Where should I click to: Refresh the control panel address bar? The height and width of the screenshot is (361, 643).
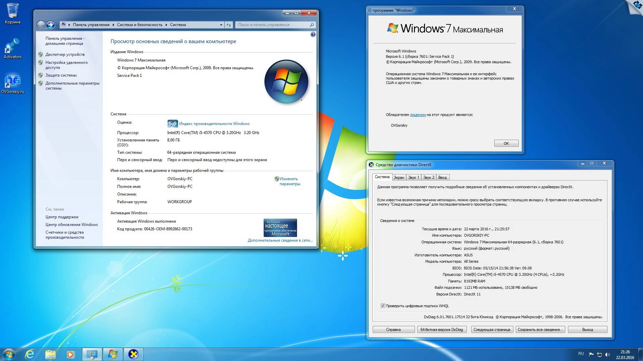(x=229, y=25)
